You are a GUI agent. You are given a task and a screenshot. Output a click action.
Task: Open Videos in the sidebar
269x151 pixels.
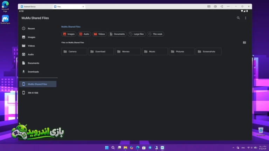point(38,46)
